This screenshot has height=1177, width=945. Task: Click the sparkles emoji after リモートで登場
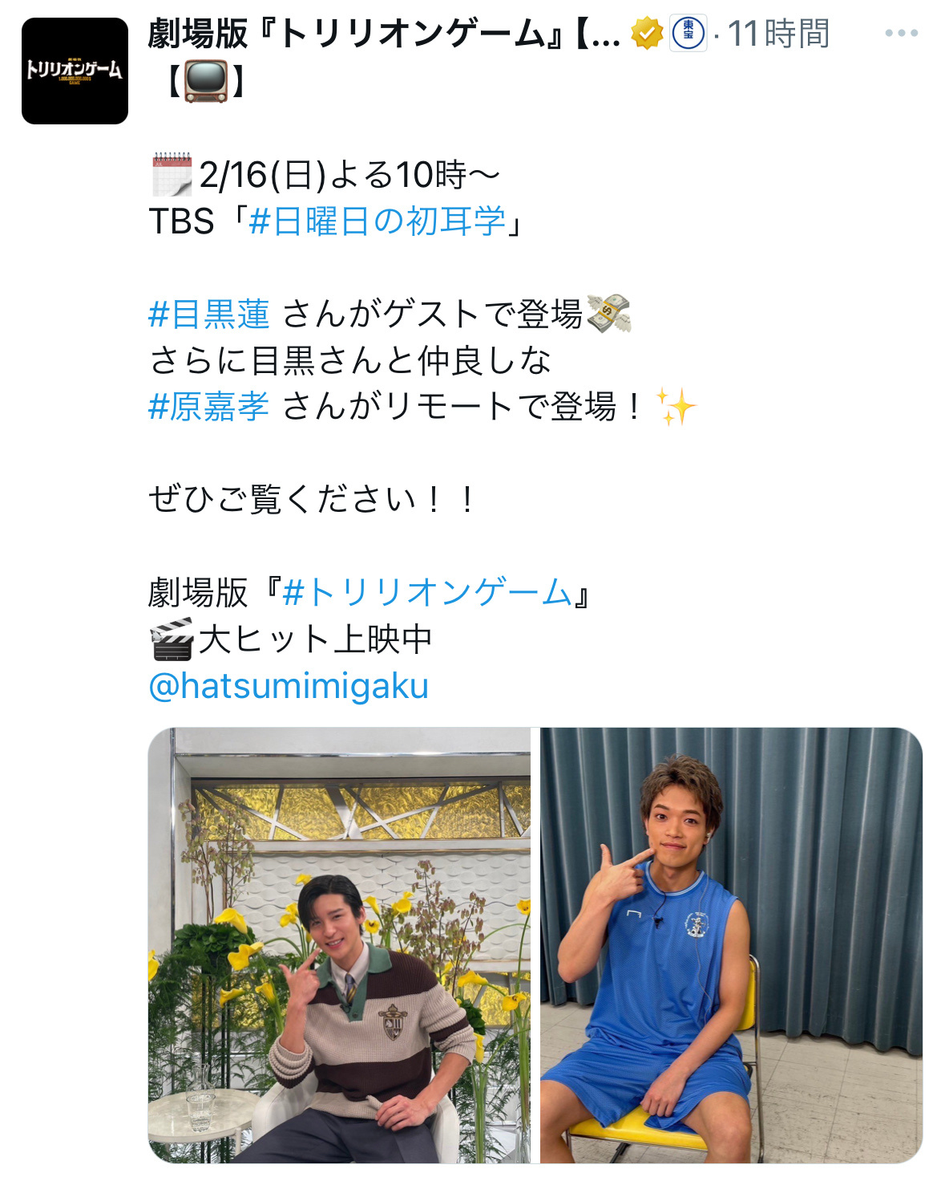[676, 406]
